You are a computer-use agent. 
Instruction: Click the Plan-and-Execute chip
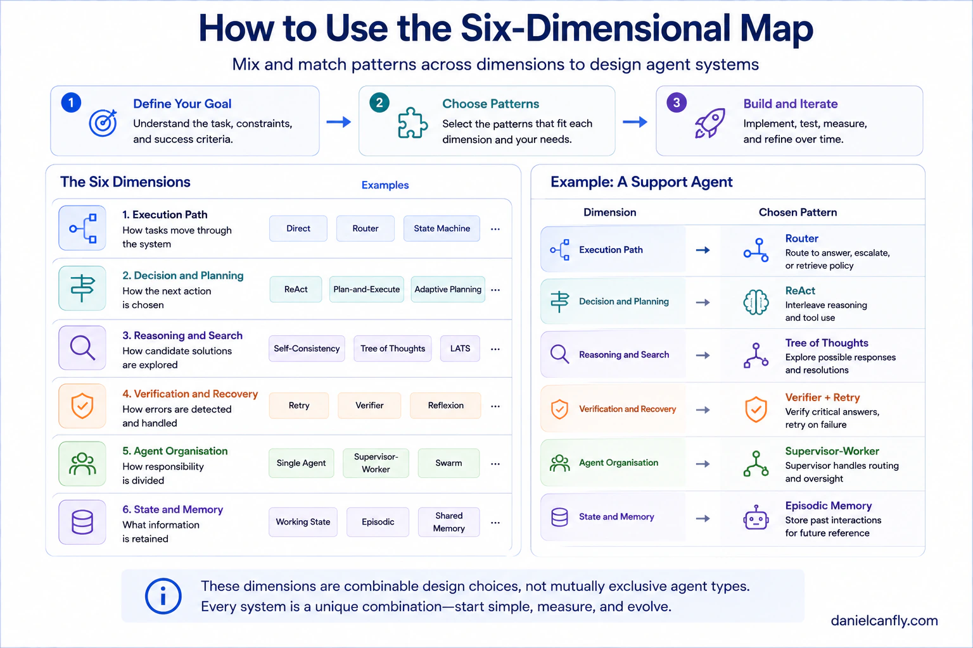(x=367, y=289)
